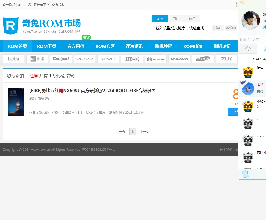Open the ROM phone screenshot thumbnail
Image resolution: width=266 pixels, height=220 pixels.
(16, 102)
